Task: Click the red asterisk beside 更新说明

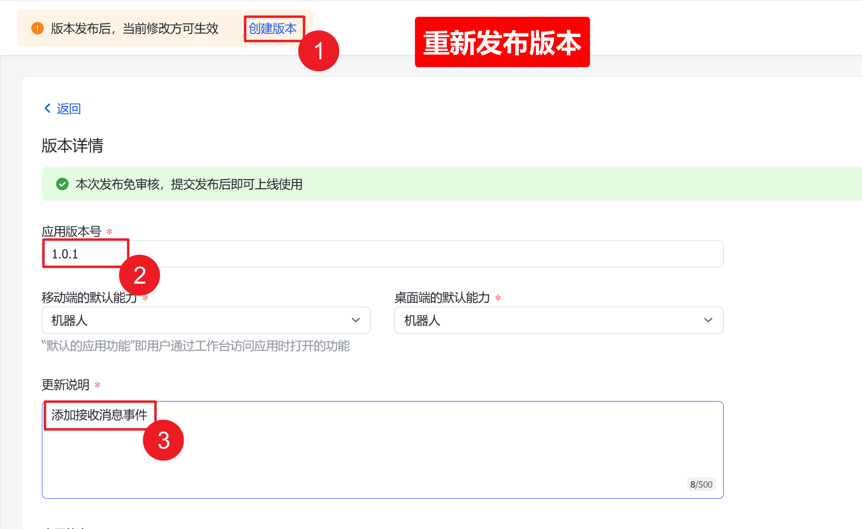Action: point(97,384)
